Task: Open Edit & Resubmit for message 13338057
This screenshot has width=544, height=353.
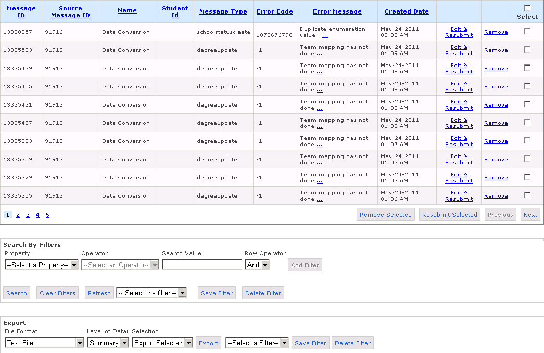Action: pos(459,32)
